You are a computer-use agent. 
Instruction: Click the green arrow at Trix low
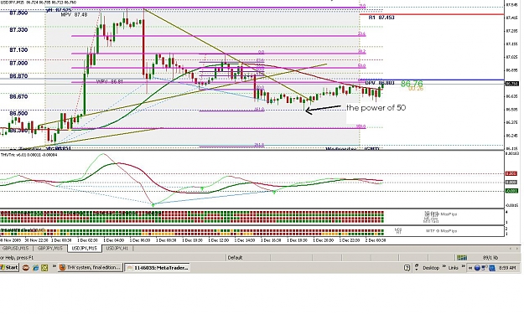(x=153, y=204)
